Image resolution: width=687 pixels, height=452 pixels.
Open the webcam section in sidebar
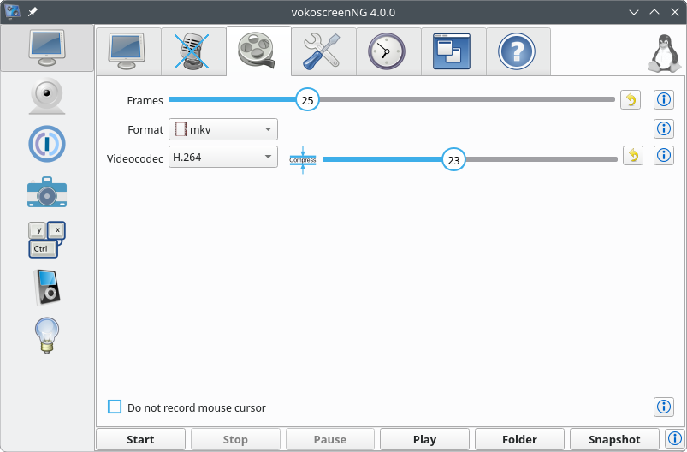(47, 96)
